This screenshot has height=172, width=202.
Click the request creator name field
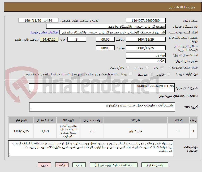pos(113,32)
